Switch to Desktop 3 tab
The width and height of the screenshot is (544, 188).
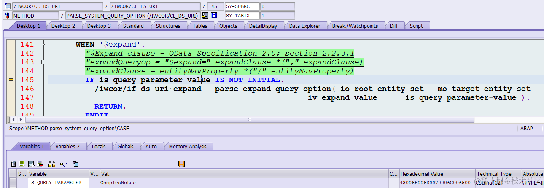(99, 26)
